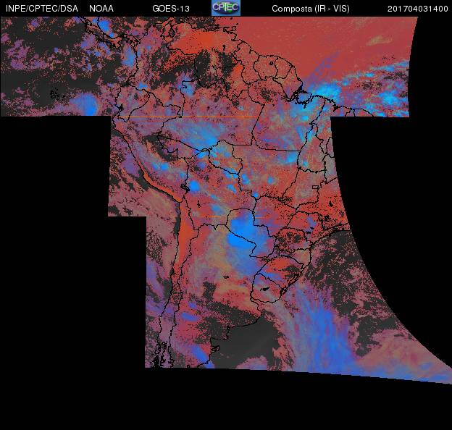452x430 pixels.
Task: Click the NOAA label in the header
Action: (x=101, y=9)
